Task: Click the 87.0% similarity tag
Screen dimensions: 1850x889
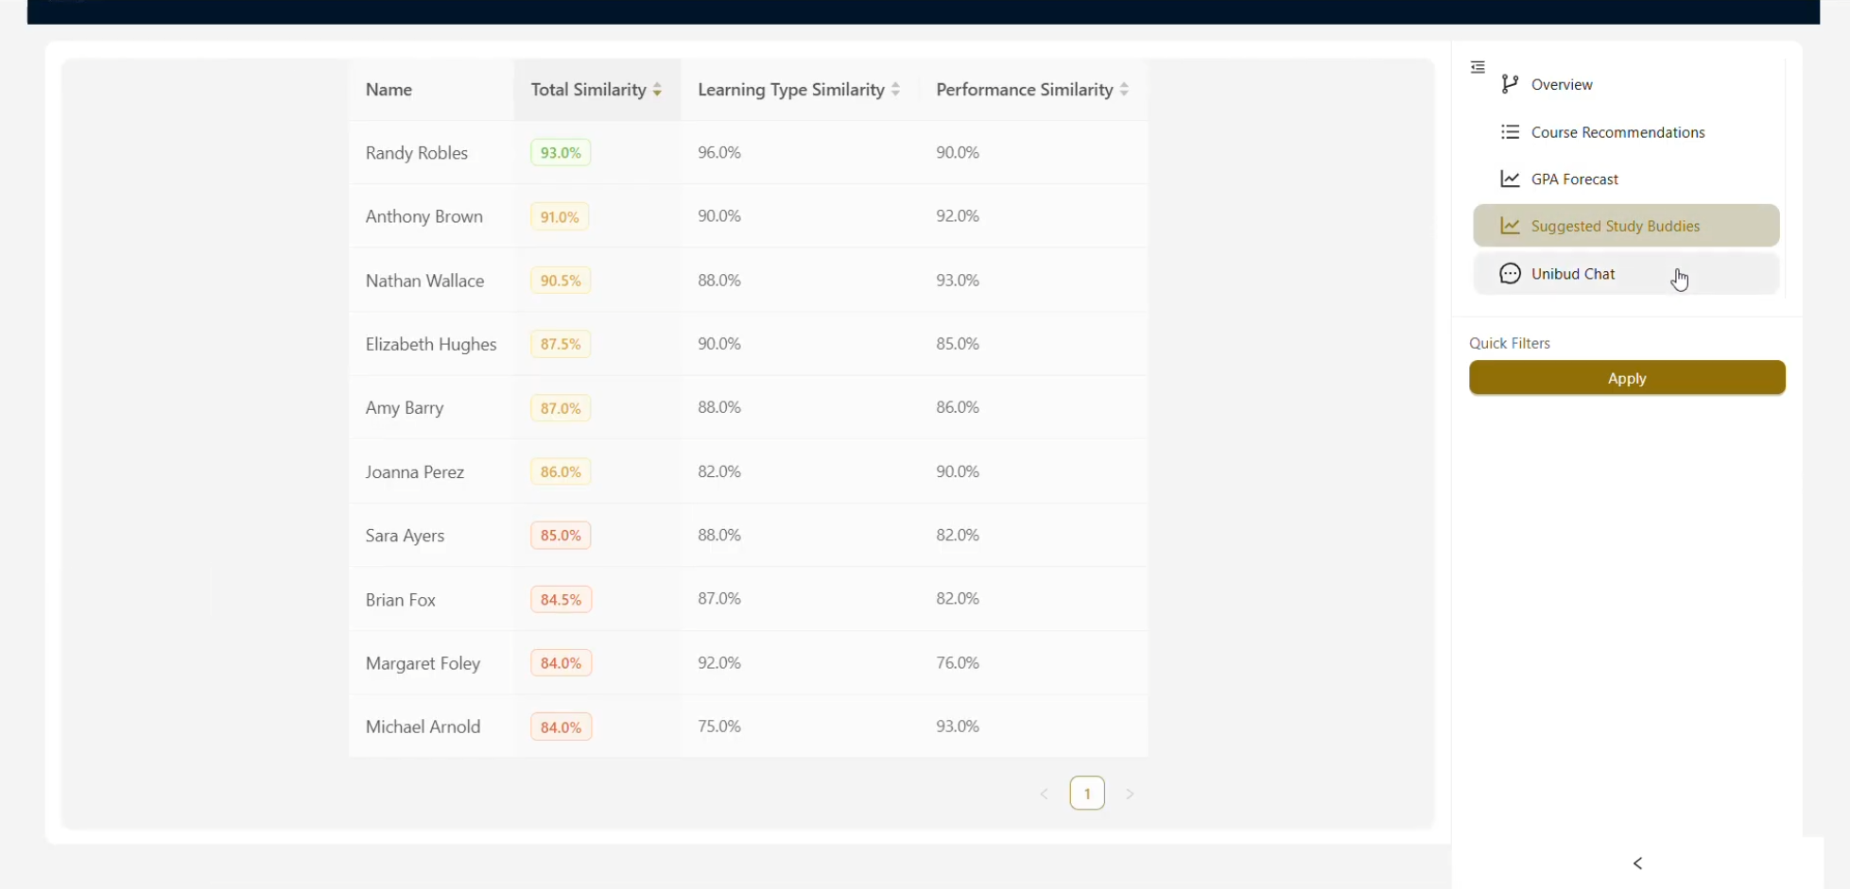Action: click(x=561, y=408)
